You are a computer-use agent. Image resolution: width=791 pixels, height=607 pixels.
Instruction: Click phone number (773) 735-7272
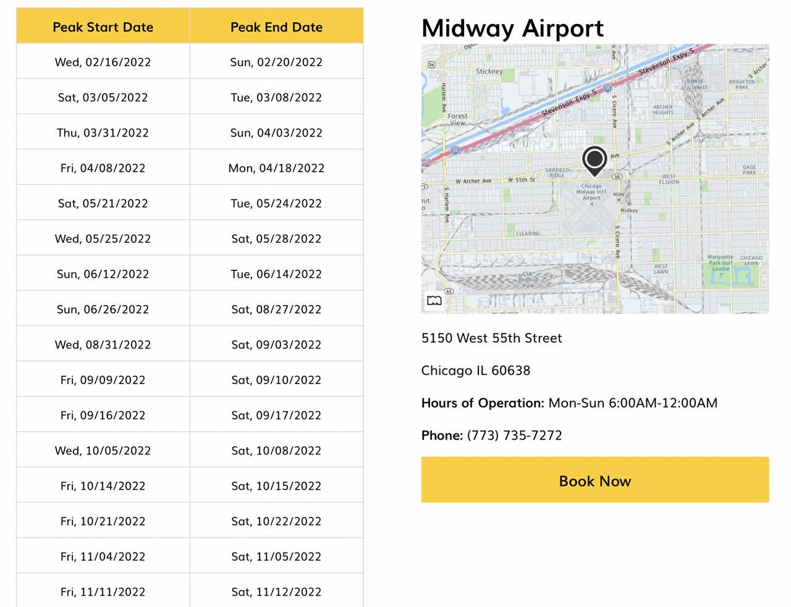coord(514,435)
